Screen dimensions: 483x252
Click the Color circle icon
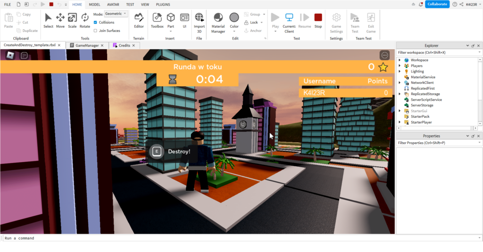coord(234,17)
